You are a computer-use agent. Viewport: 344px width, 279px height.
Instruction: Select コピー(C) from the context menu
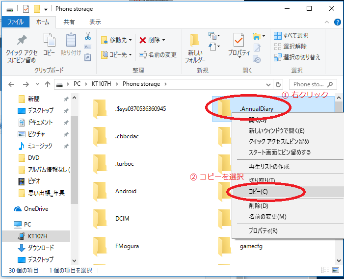tap(258, 192)
